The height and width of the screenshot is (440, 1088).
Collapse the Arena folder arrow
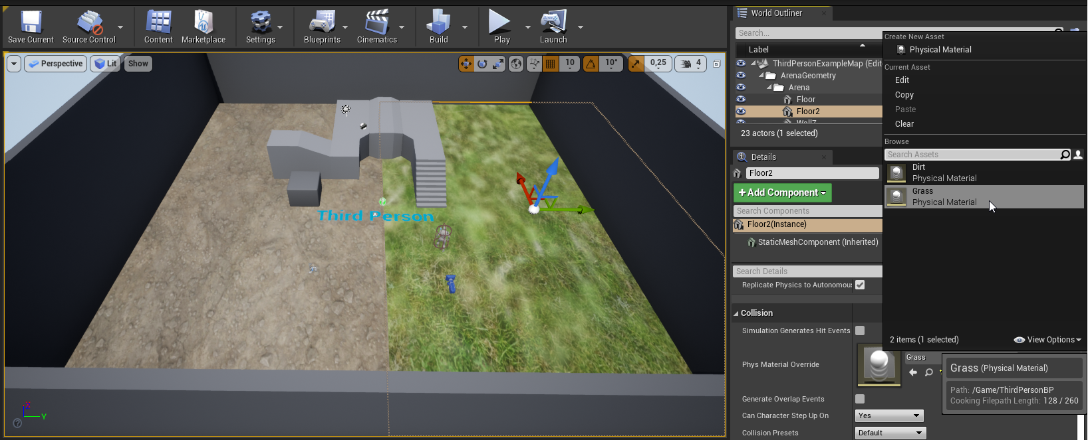[769, 88]
